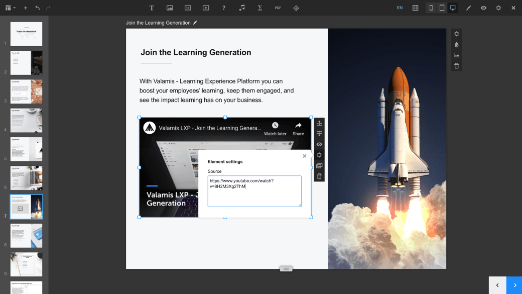Select slide 2 thumbnail
Screen dimensions: 522x294
pos(26,63)
